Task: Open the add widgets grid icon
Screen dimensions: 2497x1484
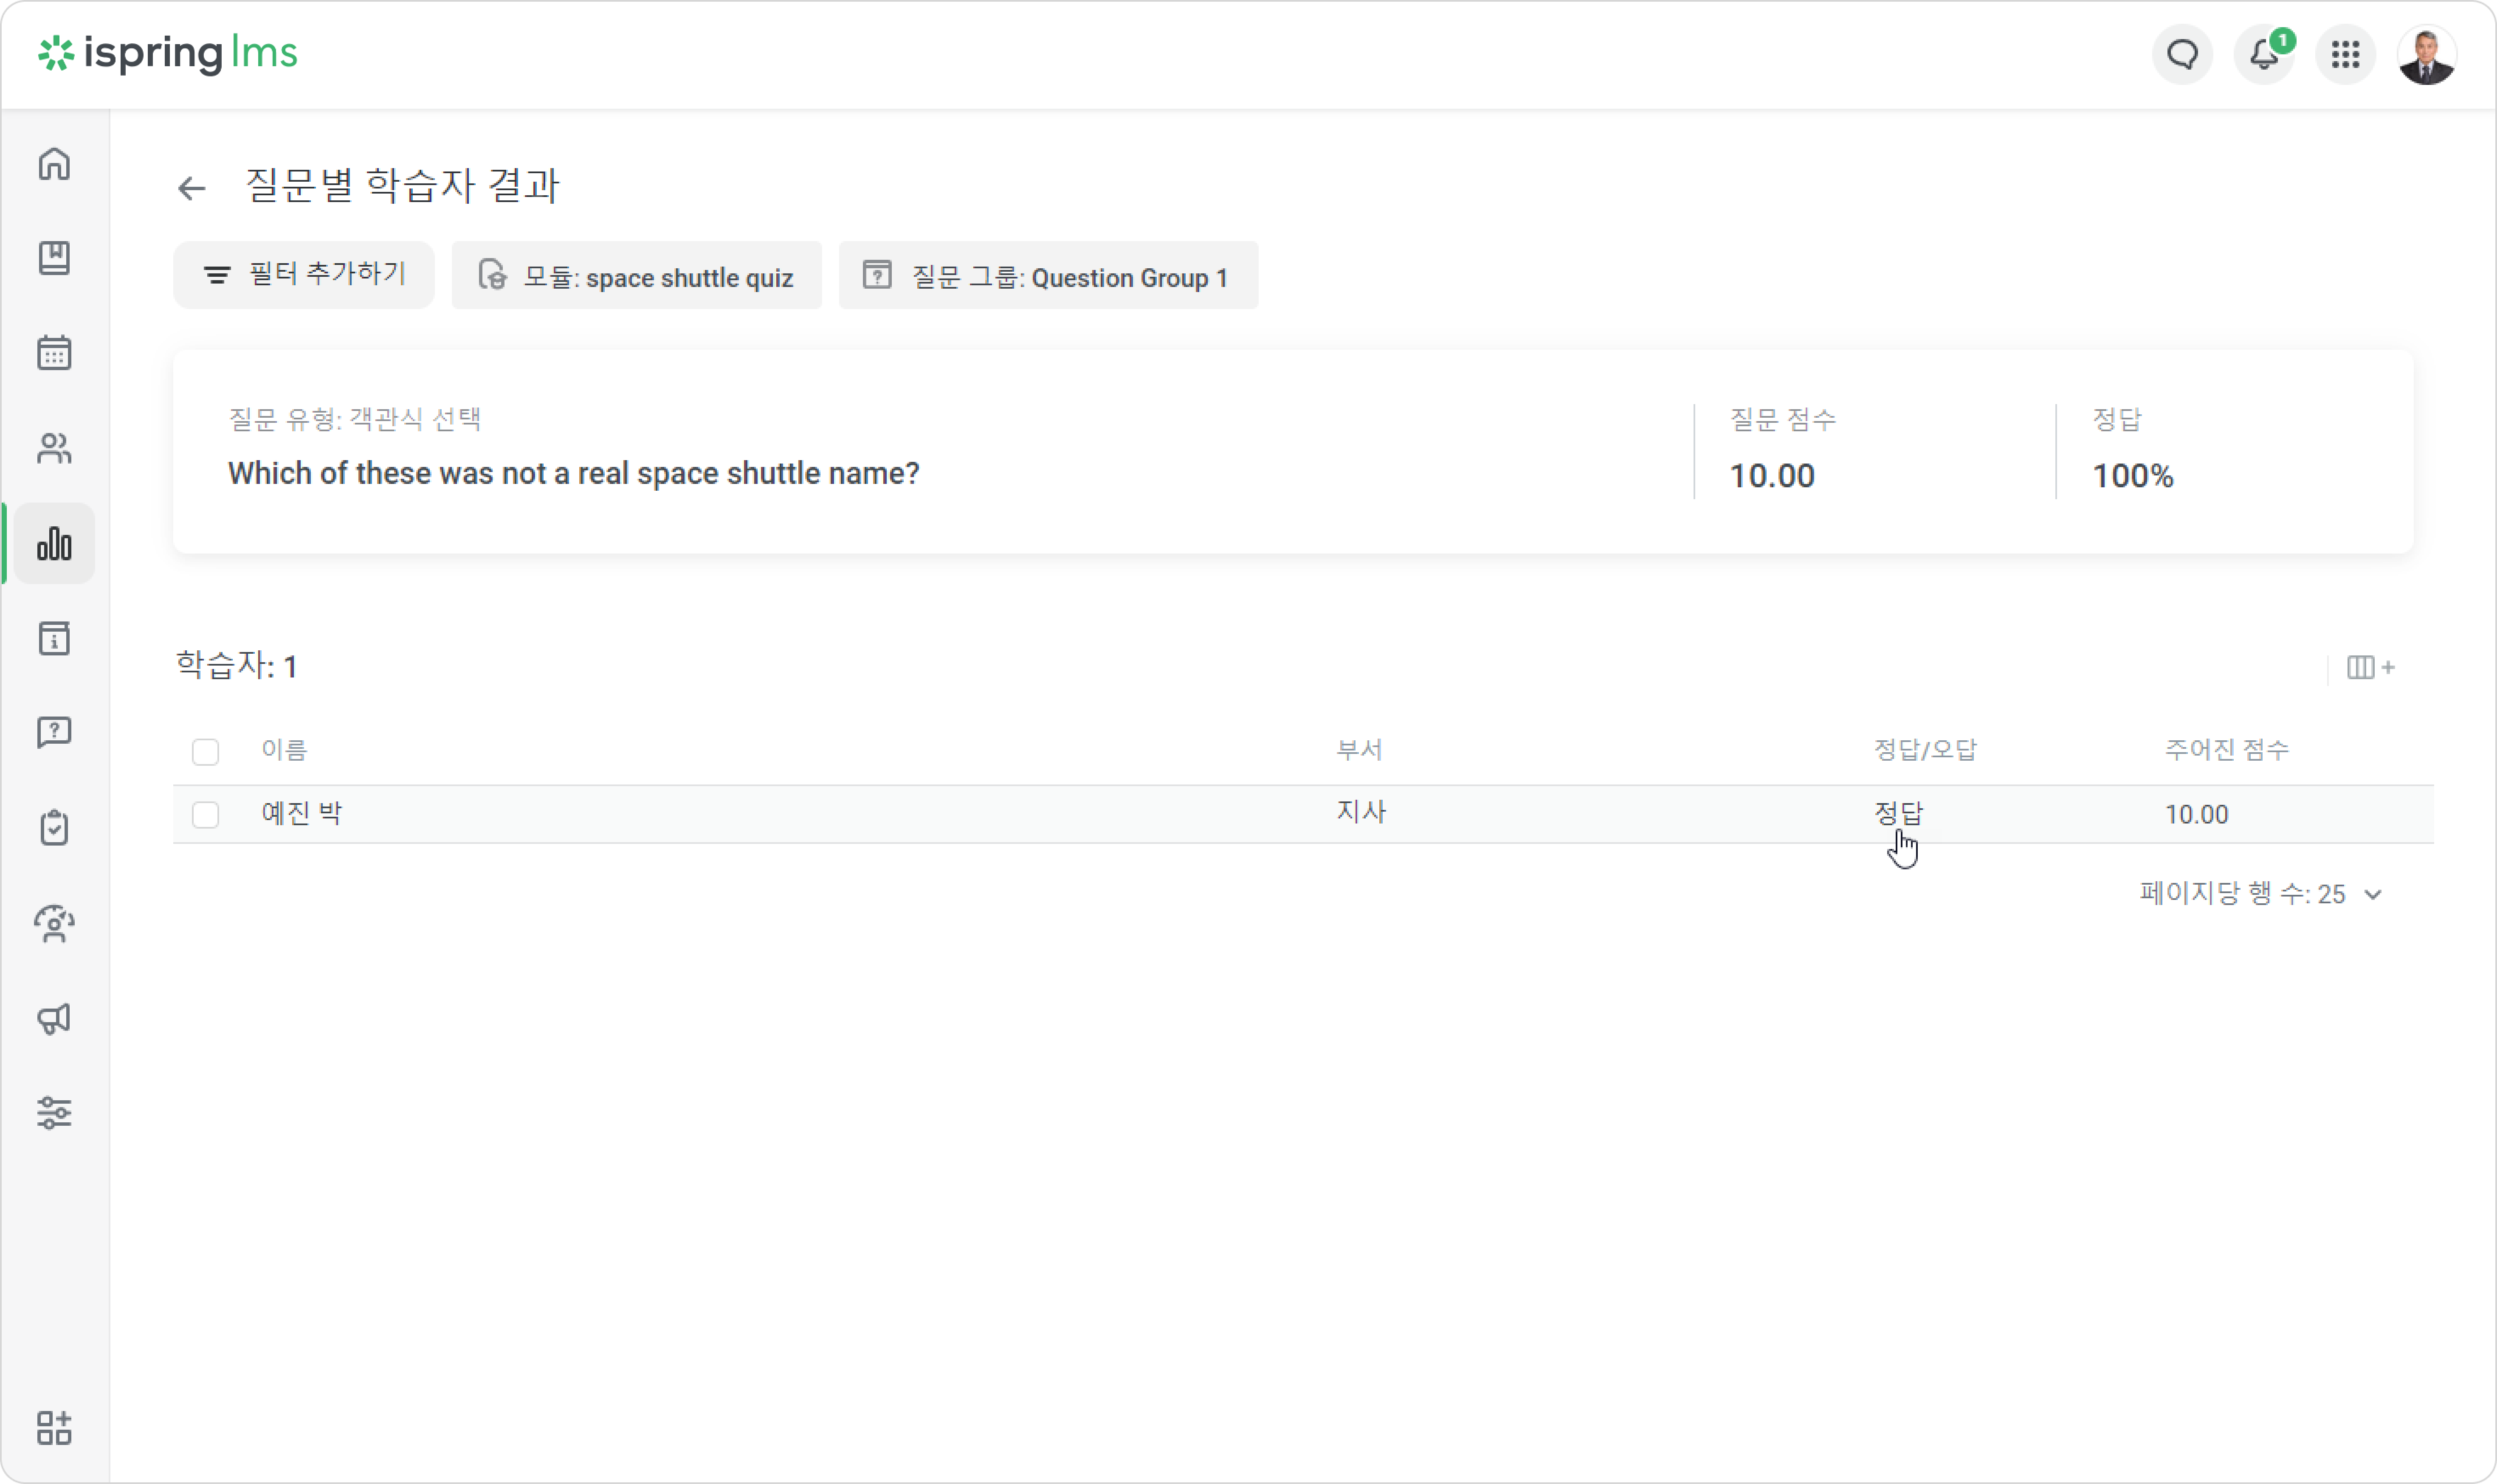Action: 54,1428
